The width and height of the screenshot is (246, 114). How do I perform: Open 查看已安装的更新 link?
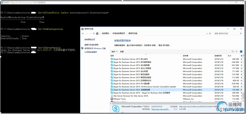[x=91, y=45]
